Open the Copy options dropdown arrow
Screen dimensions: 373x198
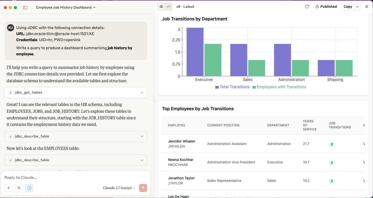click(x=357, y=7)
